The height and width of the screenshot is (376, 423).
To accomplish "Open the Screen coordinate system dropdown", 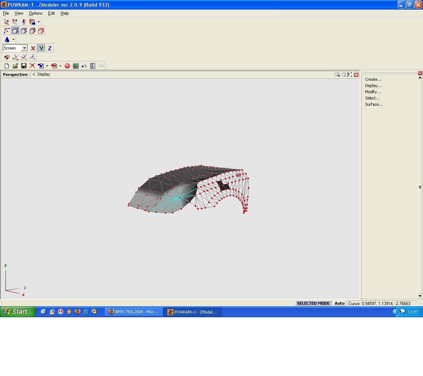I will (x=24, y=48).
